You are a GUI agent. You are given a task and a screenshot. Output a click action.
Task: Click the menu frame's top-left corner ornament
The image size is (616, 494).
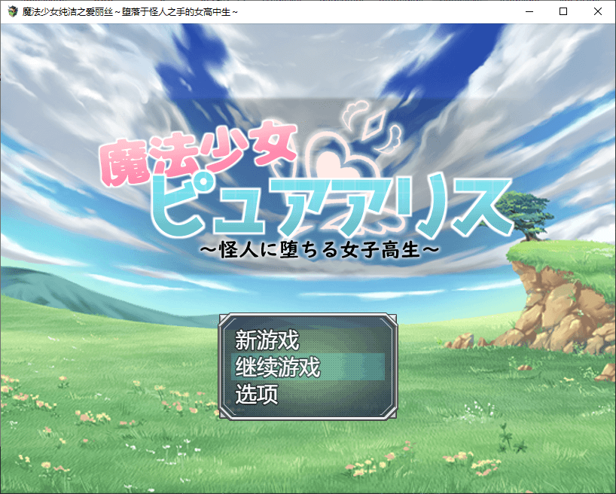coord(226,320)
